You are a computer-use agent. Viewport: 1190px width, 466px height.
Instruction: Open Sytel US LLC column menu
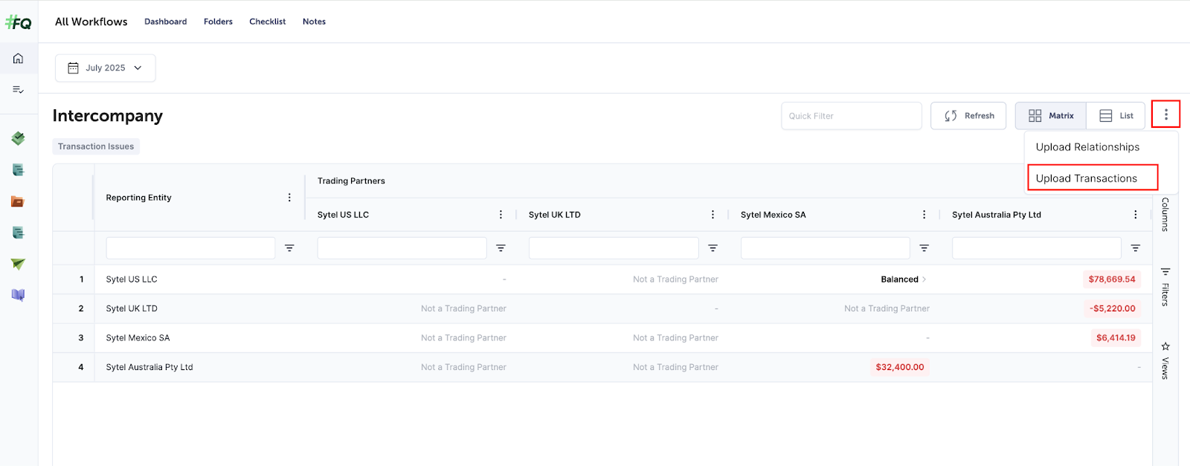tap(501, 215)
